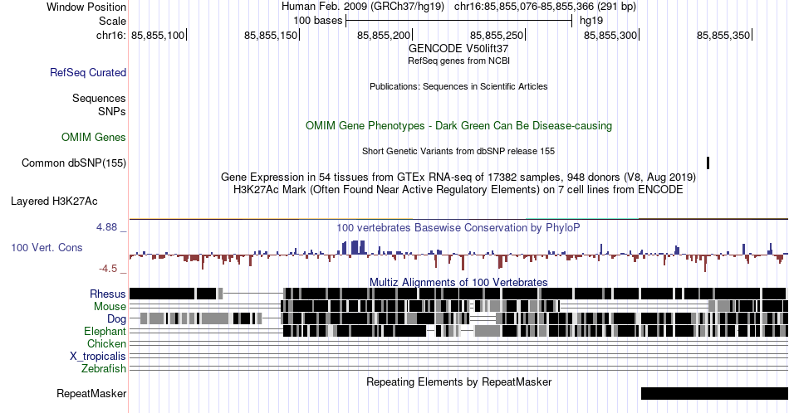Click the Scale track label
Screen dimensions: 789x413
[x=112, y=21]
